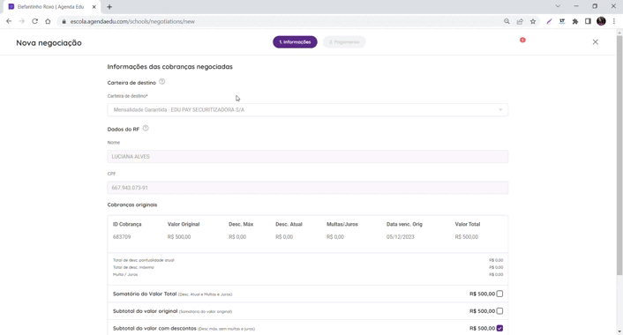Click the Desc. Máx column header
The width and height of the screenshot is (623, 335).
241,224
